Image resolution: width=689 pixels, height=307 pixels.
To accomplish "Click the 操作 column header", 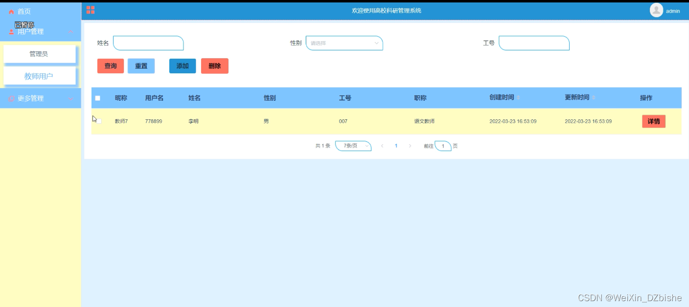I will 646,98.
